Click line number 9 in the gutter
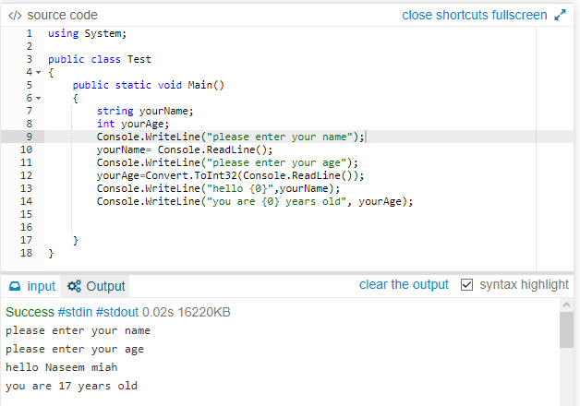This screenshot has width=580, height=406. click(29, 137)
